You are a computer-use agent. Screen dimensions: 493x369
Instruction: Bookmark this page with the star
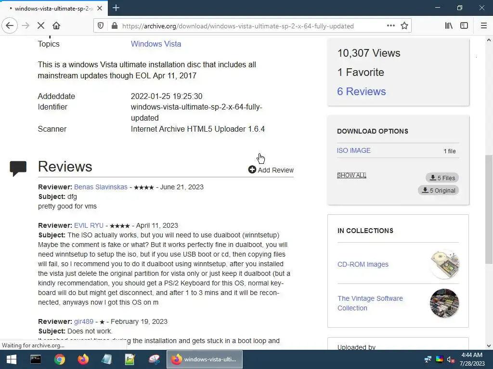pos(404,26)
